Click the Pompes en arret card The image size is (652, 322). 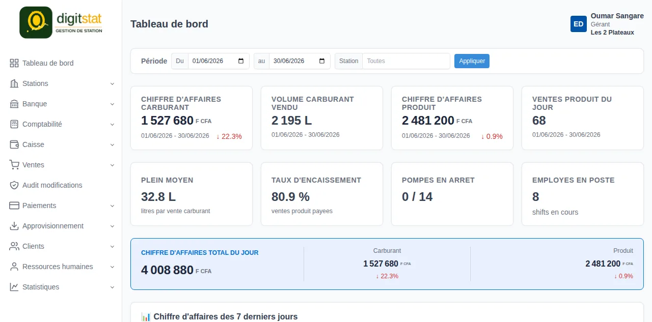[x=452, y=194]
